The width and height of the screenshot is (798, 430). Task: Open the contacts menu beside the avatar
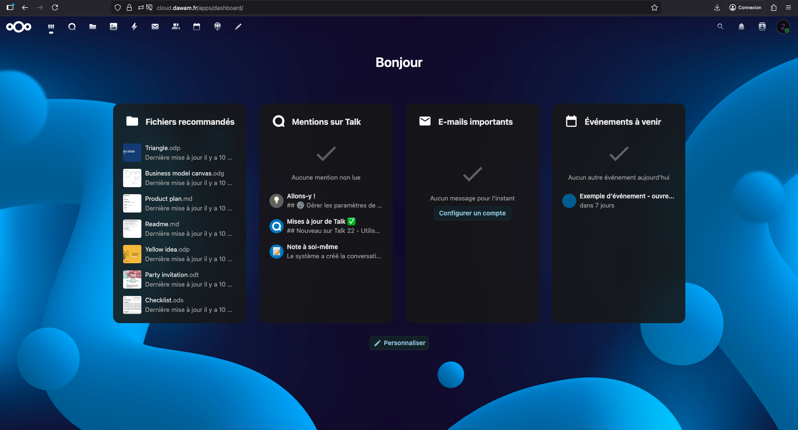tap(762, 27)
